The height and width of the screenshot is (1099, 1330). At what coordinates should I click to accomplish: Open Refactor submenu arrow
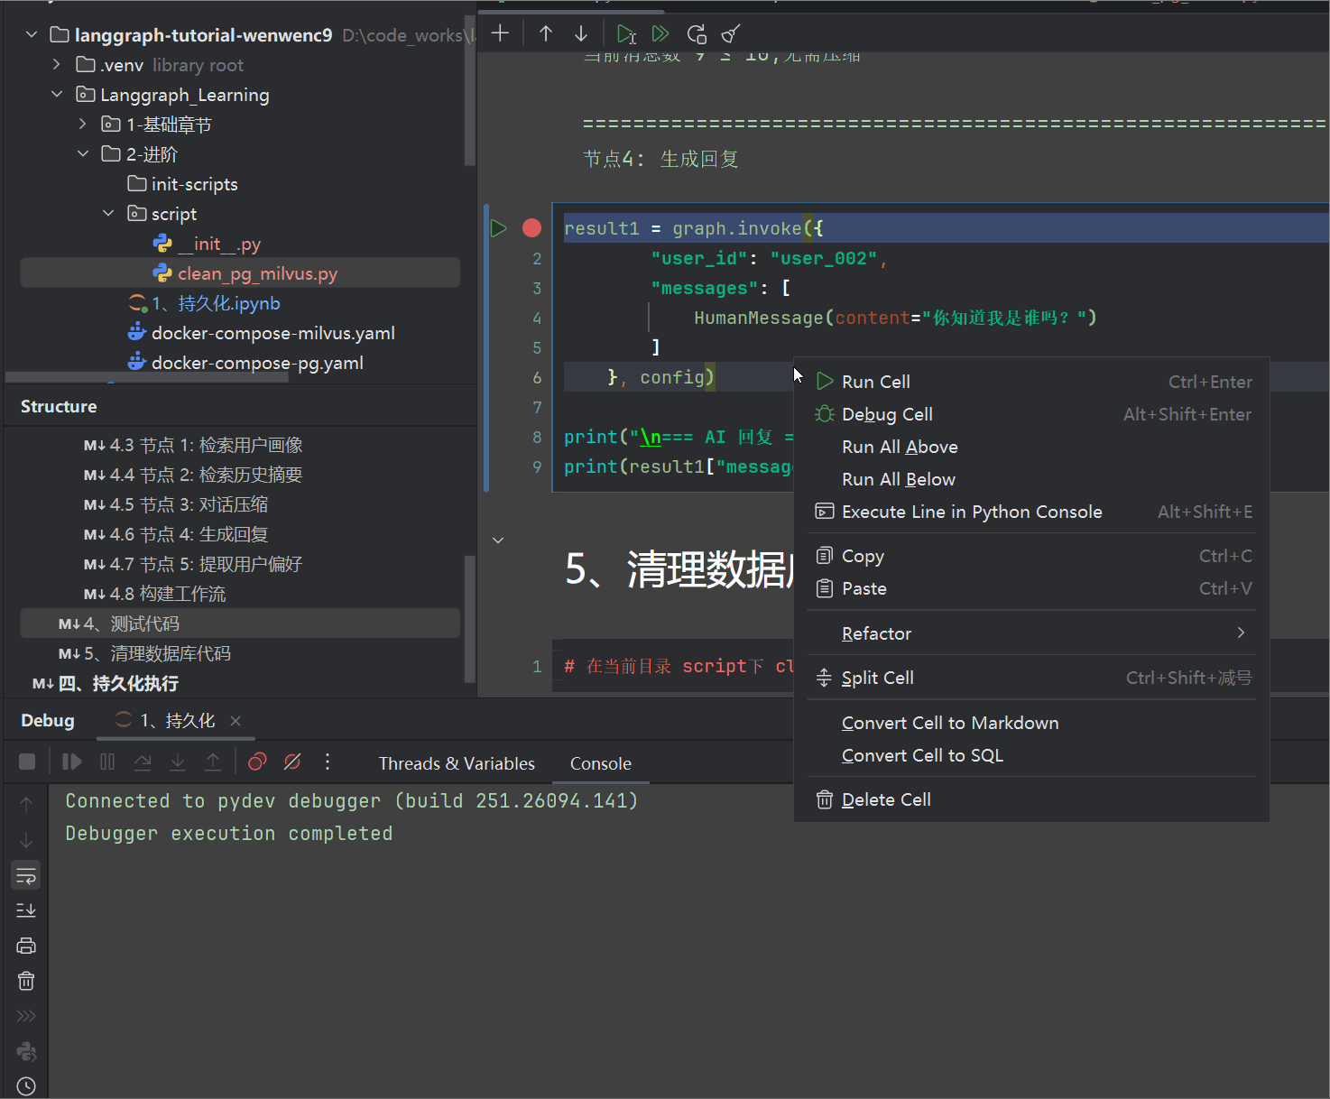pos(1242,633)
